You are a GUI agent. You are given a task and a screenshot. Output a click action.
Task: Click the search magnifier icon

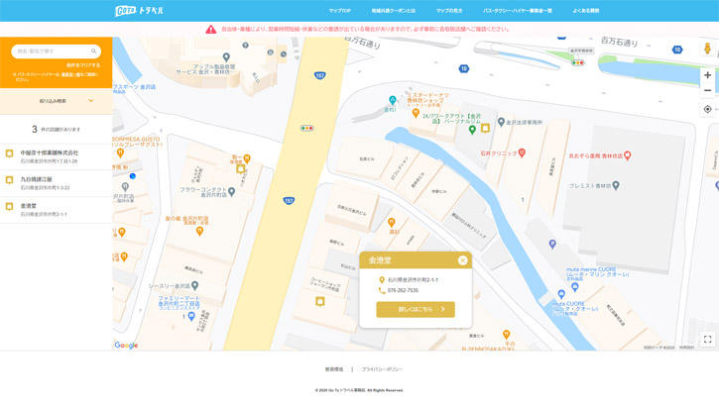[x=96, y=51]
